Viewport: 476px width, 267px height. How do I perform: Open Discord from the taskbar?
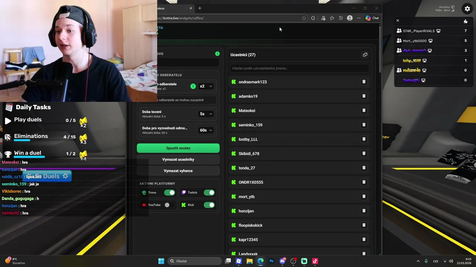[x=282, y=261]
